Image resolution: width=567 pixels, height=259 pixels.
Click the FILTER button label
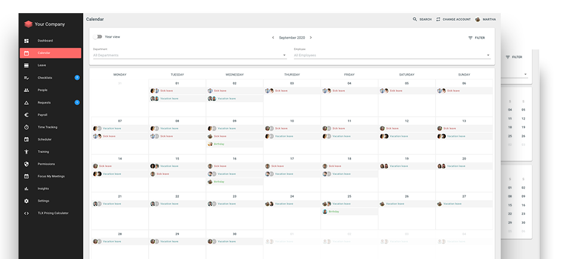[480, 38]
